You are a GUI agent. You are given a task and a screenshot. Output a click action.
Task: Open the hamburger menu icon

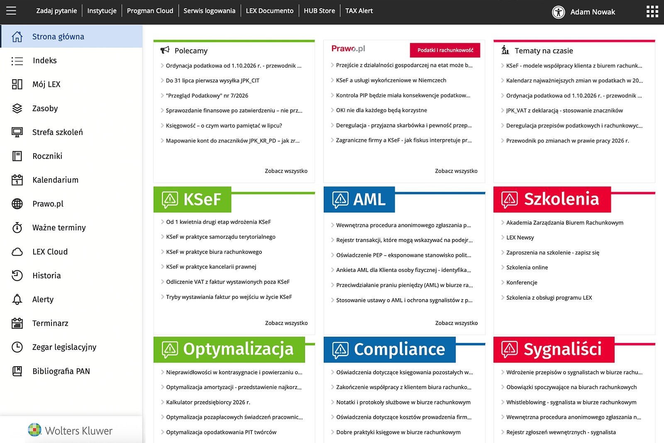pos(11,11)
